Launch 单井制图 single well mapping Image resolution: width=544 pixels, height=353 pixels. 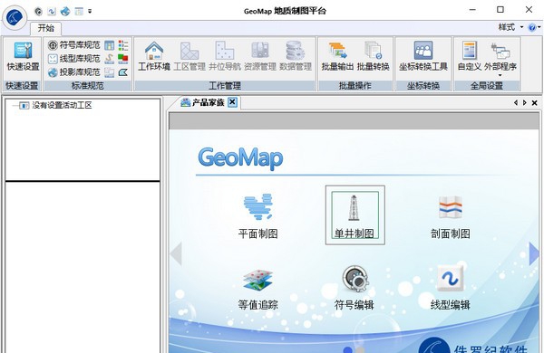tap(355, 215)
